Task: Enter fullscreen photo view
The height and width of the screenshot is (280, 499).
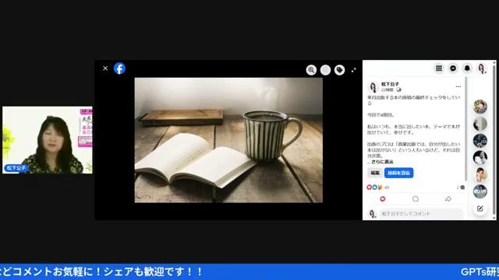Action: pyautogui.click(x=353, y=70)
